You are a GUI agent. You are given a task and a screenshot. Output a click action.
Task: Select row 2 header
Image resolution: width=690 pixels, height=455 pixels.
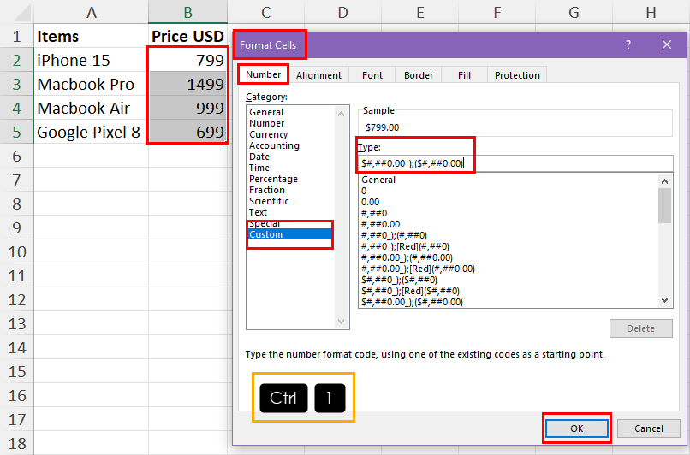click(17, 60)
